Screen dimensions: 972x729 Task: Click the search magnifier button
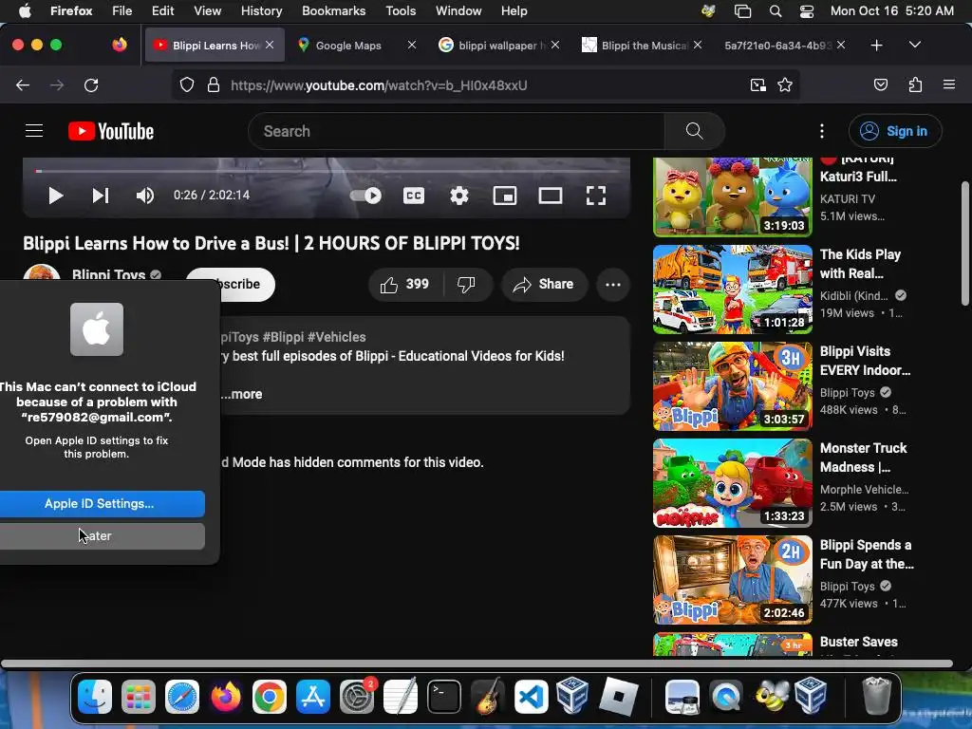pyautogui.click(x=694, y=131)
